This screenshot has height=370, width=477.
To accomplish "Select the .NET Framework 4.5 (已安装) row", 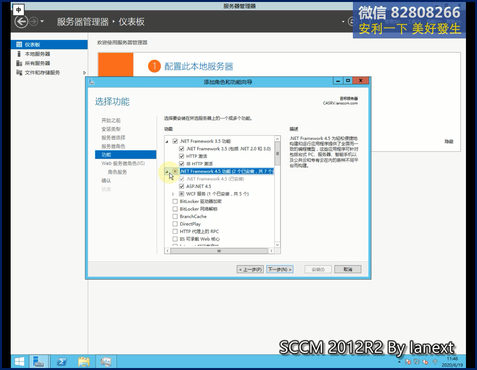I will tap(215, 179).
